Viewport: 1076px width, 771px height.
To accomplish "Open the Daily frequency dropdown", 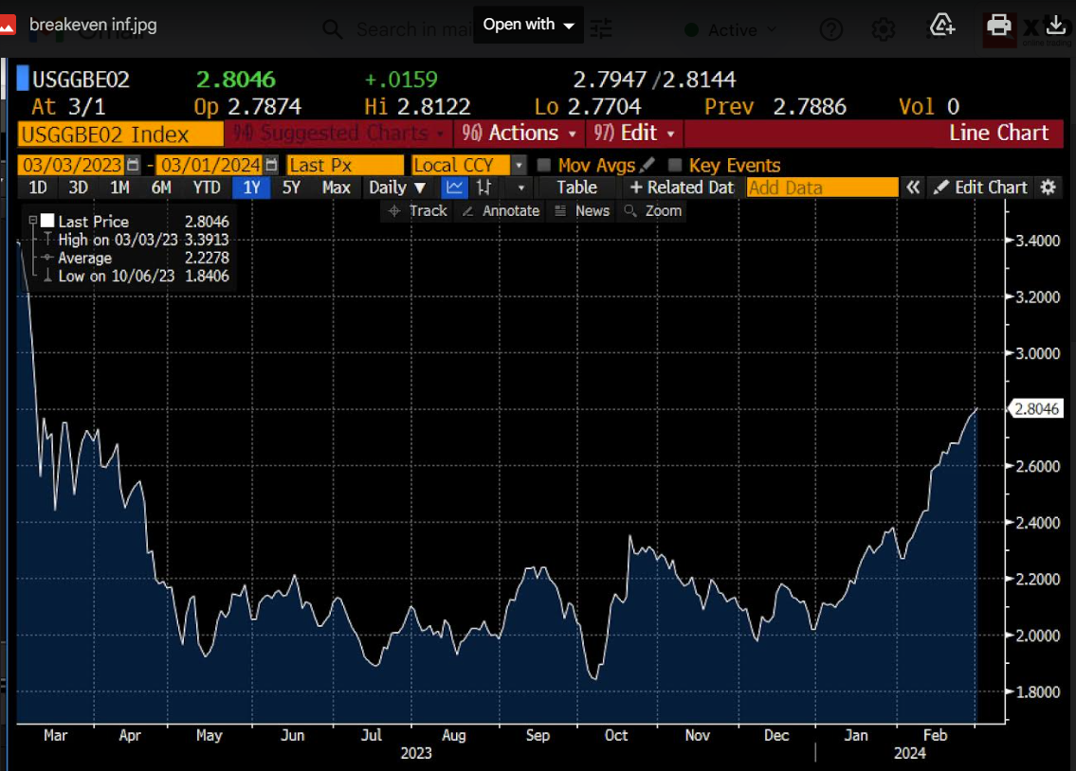I will tap(397, 188).
